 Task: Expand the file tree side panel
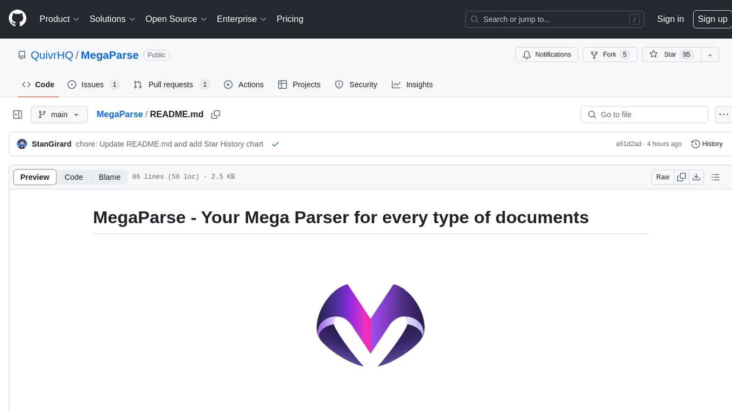point(18,115)
